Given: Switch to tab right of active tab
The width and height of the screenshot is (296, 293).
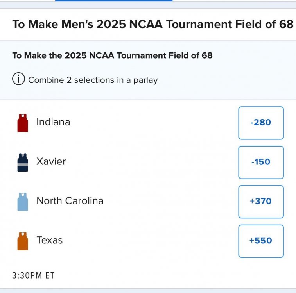Looking at the screenshot, I should [234, 1].
